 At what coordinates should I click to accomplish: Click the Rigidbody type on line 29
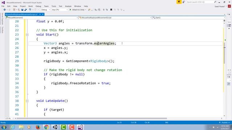99,61
